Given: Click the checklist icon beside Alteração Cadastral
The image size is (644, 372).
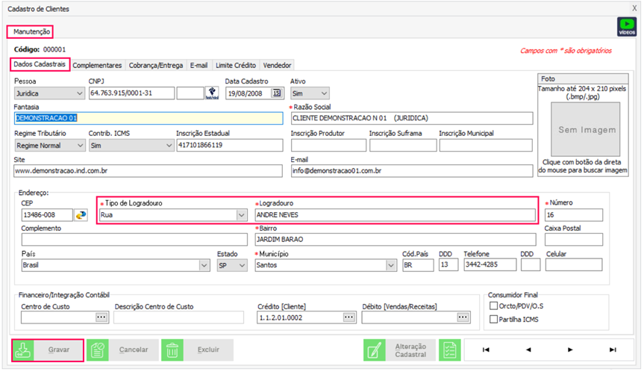Looking at the screenshot, I should point(448,350).
